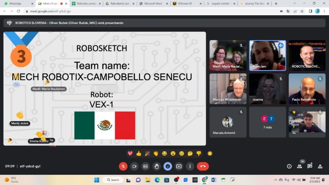This screenshot has height=185, width=329.
Task: Pick the emoji skin tone color
Action: click(210, 154)
